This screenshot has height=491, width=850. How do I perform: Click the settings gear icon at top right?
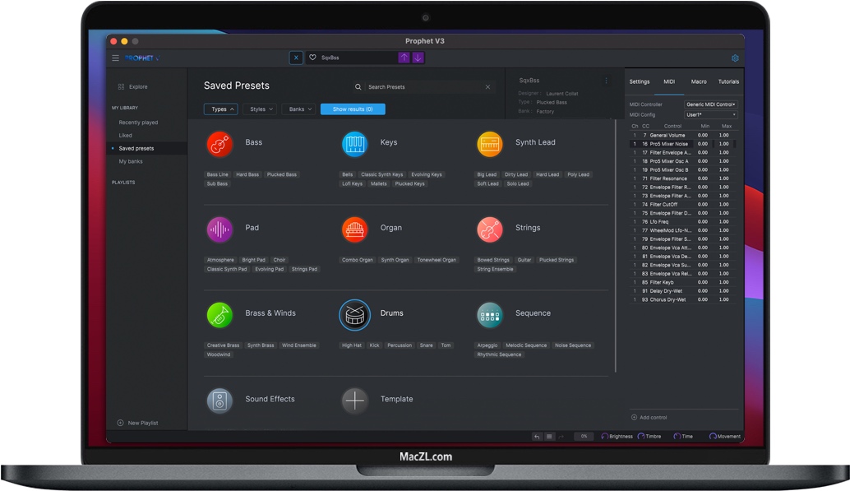735,58
